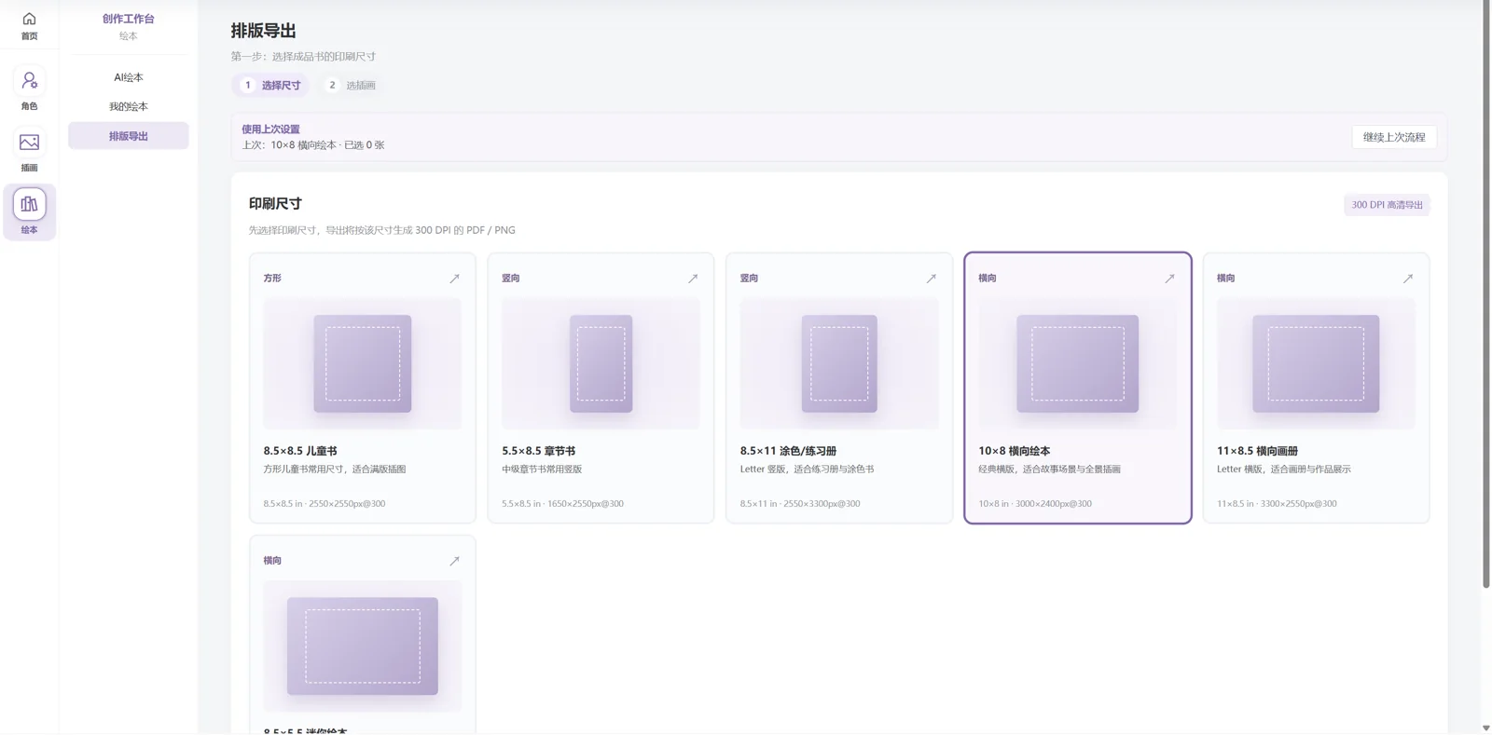Click the 5.5×8.5 章节书 title
This screenshot has height=735, width=1492.
538,451
